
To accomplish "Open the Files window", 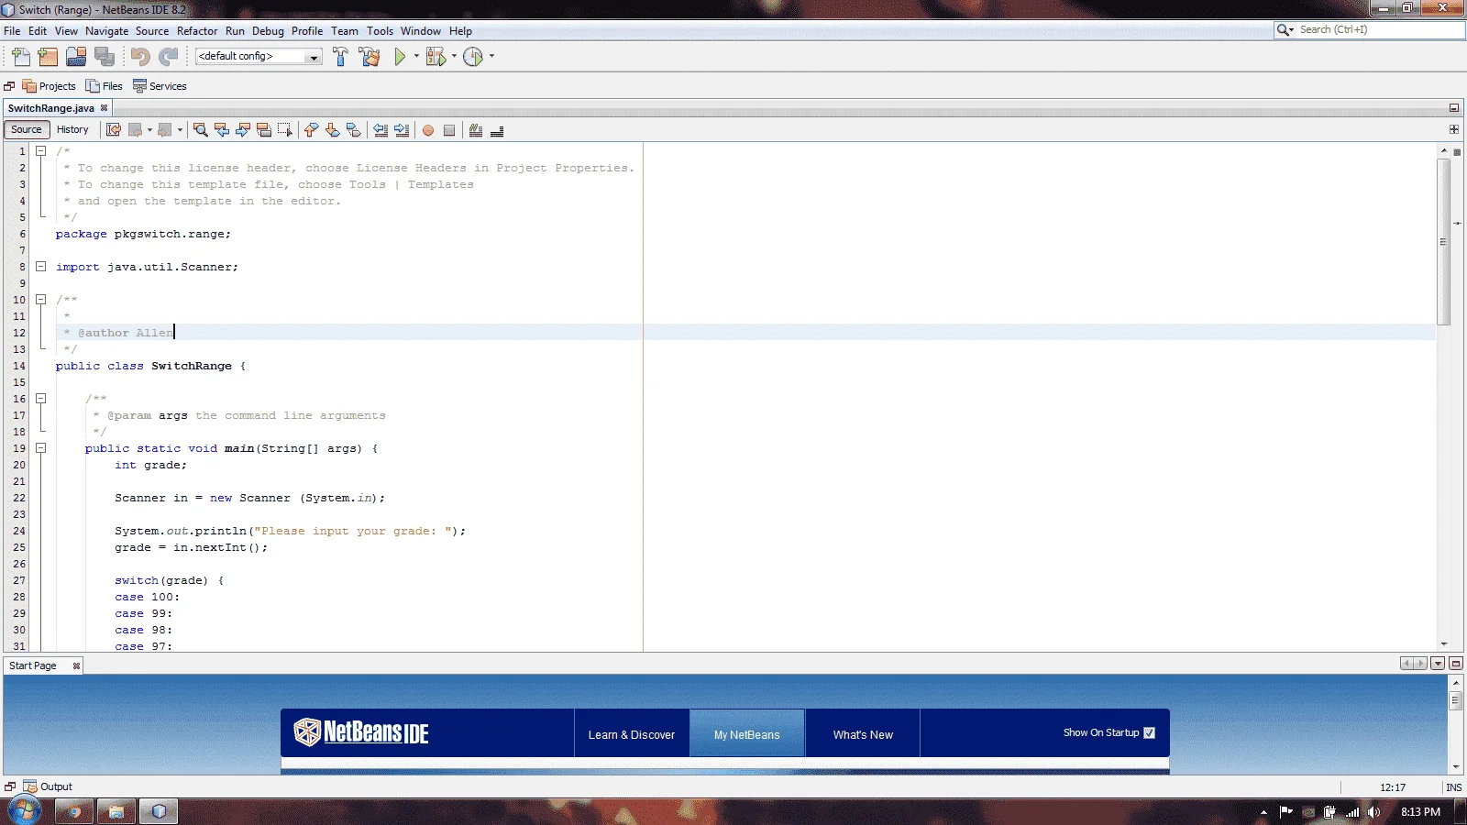I will pyautogui.click(x=104, y=86).
